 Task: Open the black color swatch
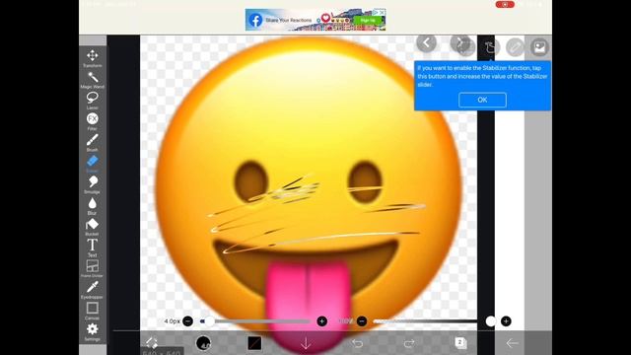tap(254, 343)
